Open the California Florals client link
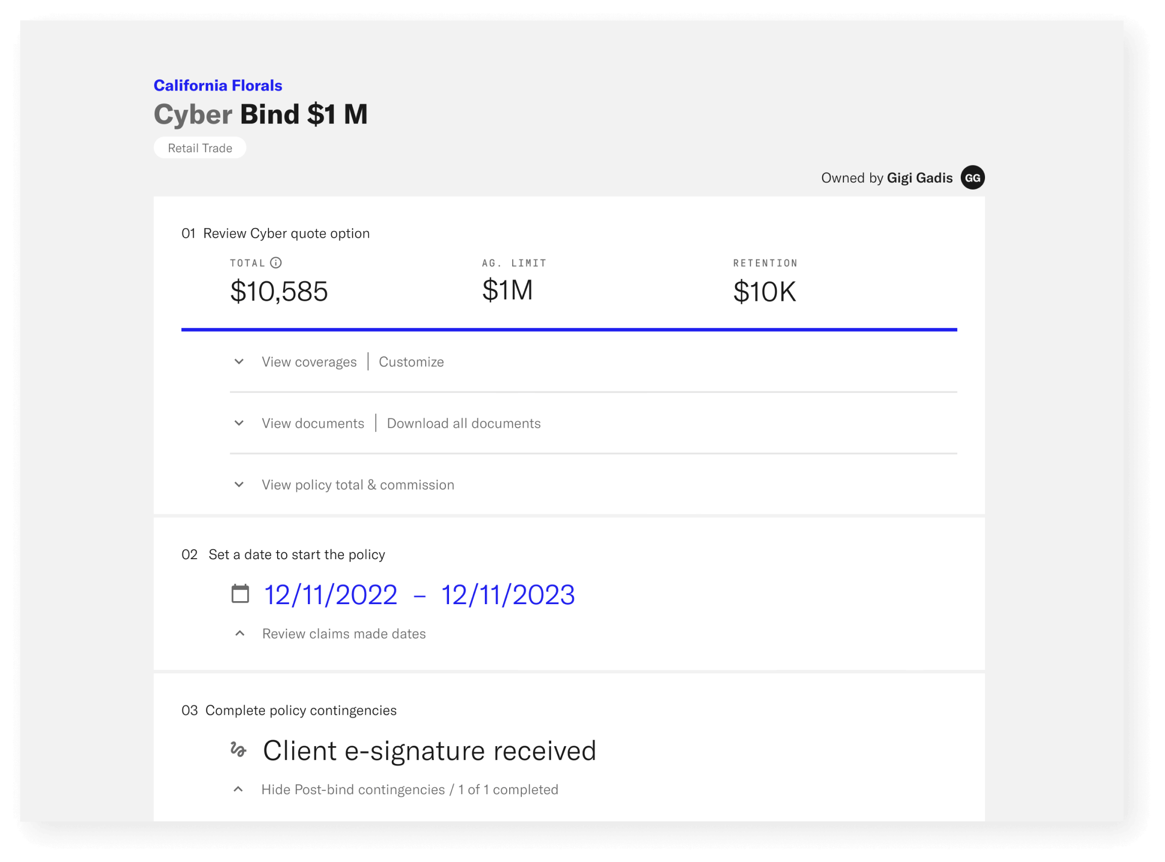Viewport: 1165px width, 862px height. click(x=217, y=85)
